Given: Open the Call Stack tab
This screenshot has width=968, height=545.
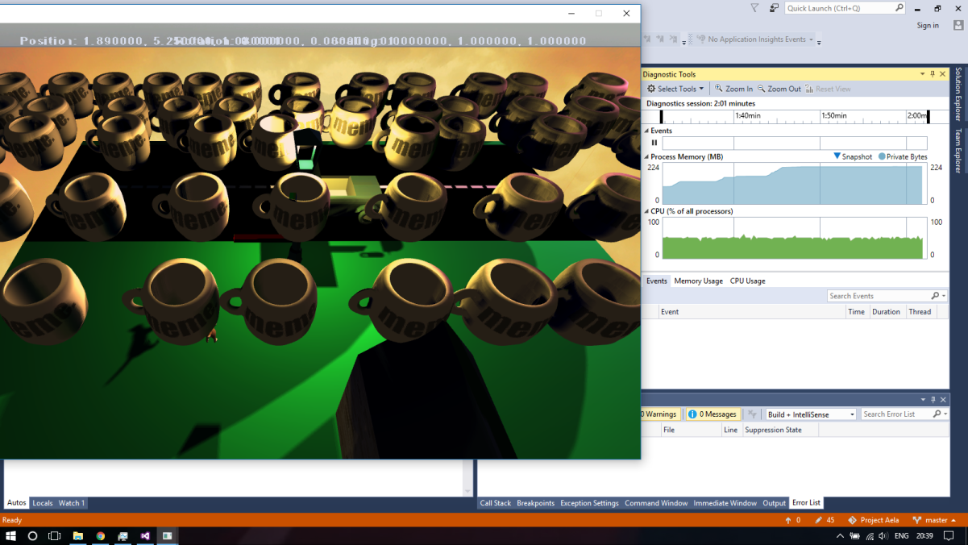Looking at the screenshot, I should [x=495, y=502].
